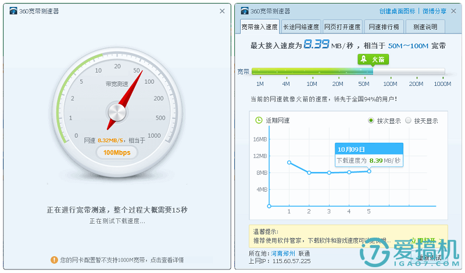Viewport: 465px width, 273px height.
Task: Click the 带宽测速 label on gauge
Action: [x=117, y=84]
